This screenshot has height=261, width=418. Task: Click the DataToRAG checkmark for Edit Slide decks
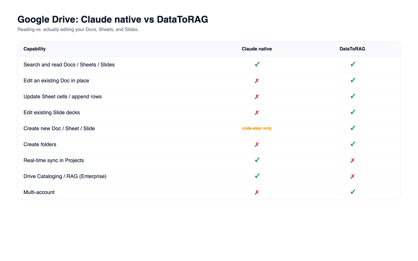353,112
